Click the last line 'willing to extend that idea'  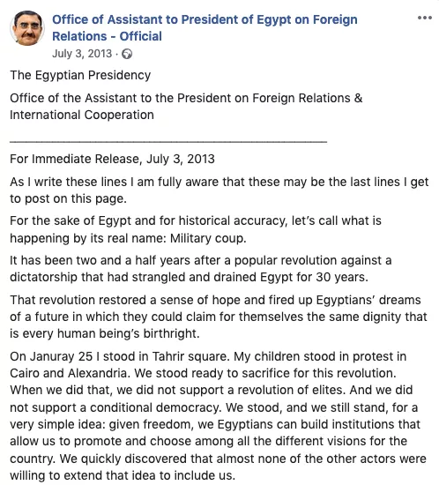click(123, 475)
